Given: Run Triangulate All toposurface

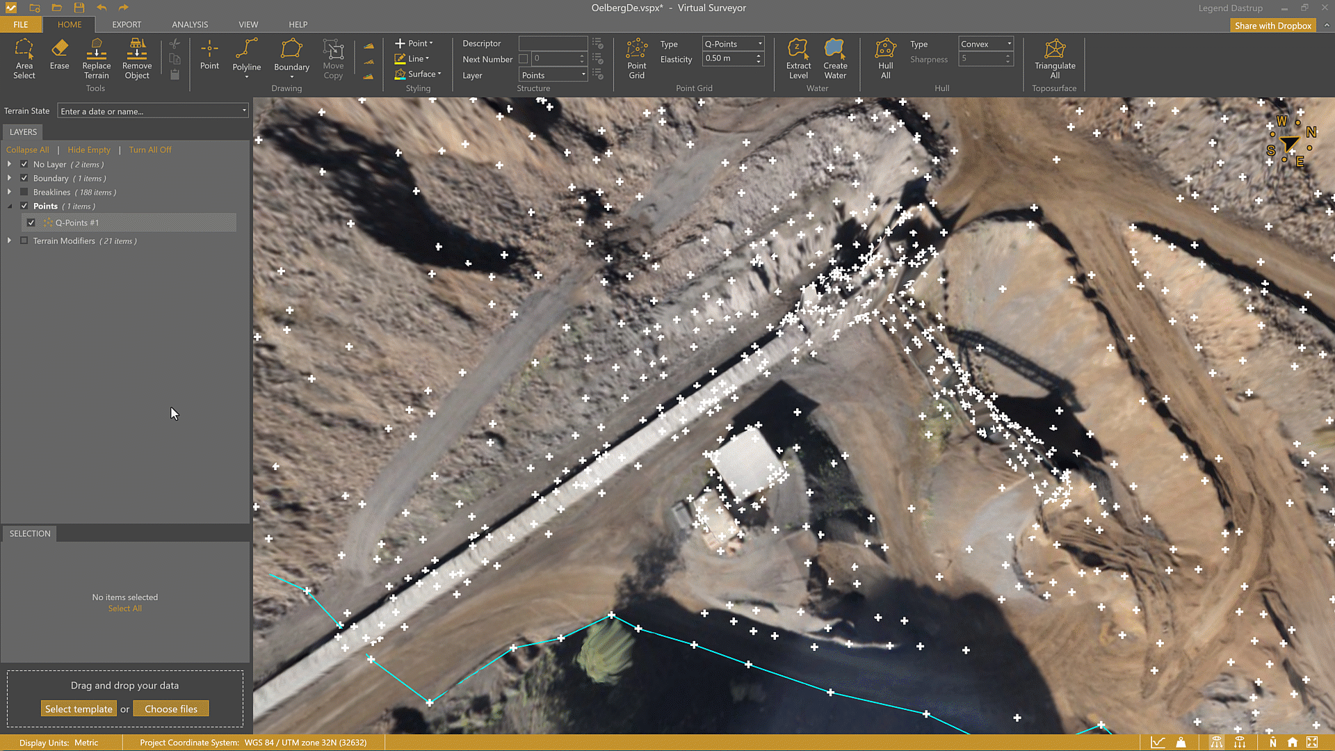Looking at the screenshot, I should coord(1054,58).
